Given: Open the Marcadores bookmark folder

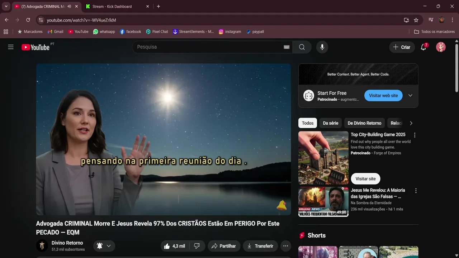Looking at the screenshot, I should click(x=30, y=32).
